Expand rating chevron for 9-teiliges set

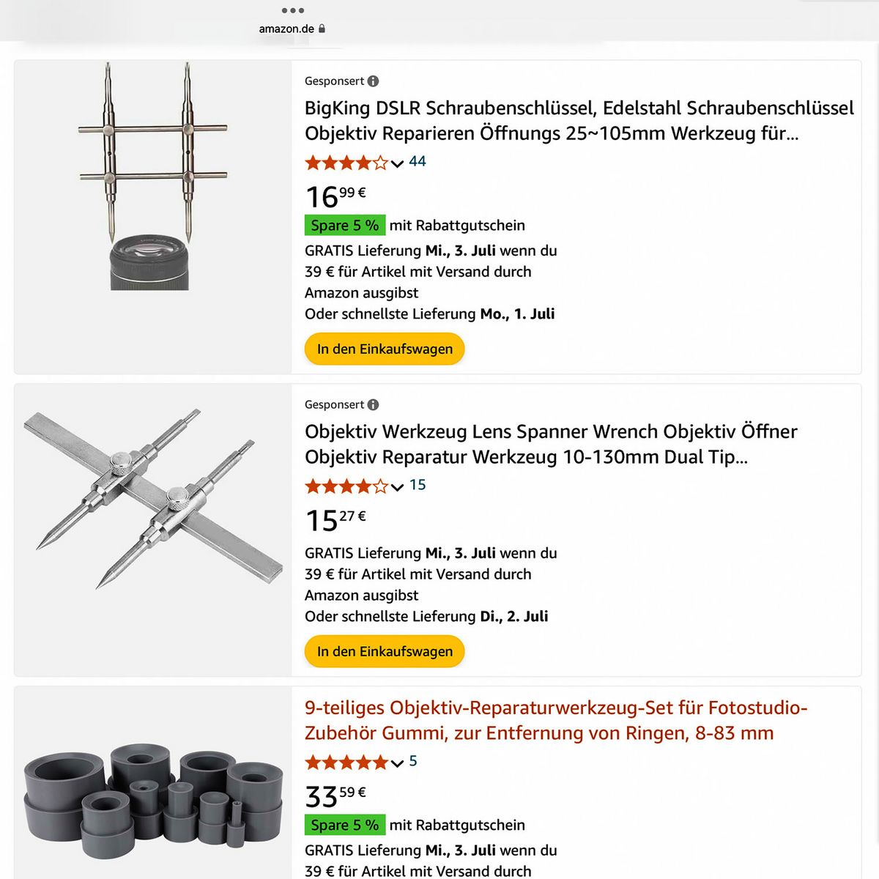coord(397,763)
